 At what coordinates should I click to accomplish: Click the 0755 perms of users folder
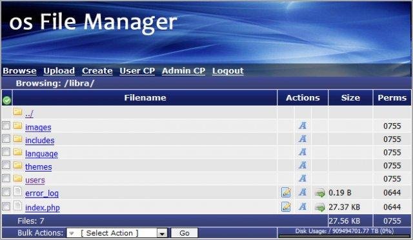pos(392,179)
